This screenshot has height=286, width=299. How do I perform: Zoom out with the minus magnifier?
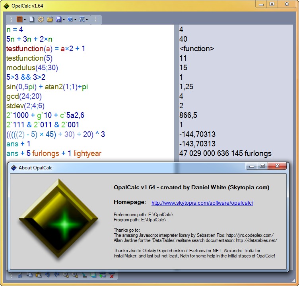pyautogui.click(x=66, y=275)
